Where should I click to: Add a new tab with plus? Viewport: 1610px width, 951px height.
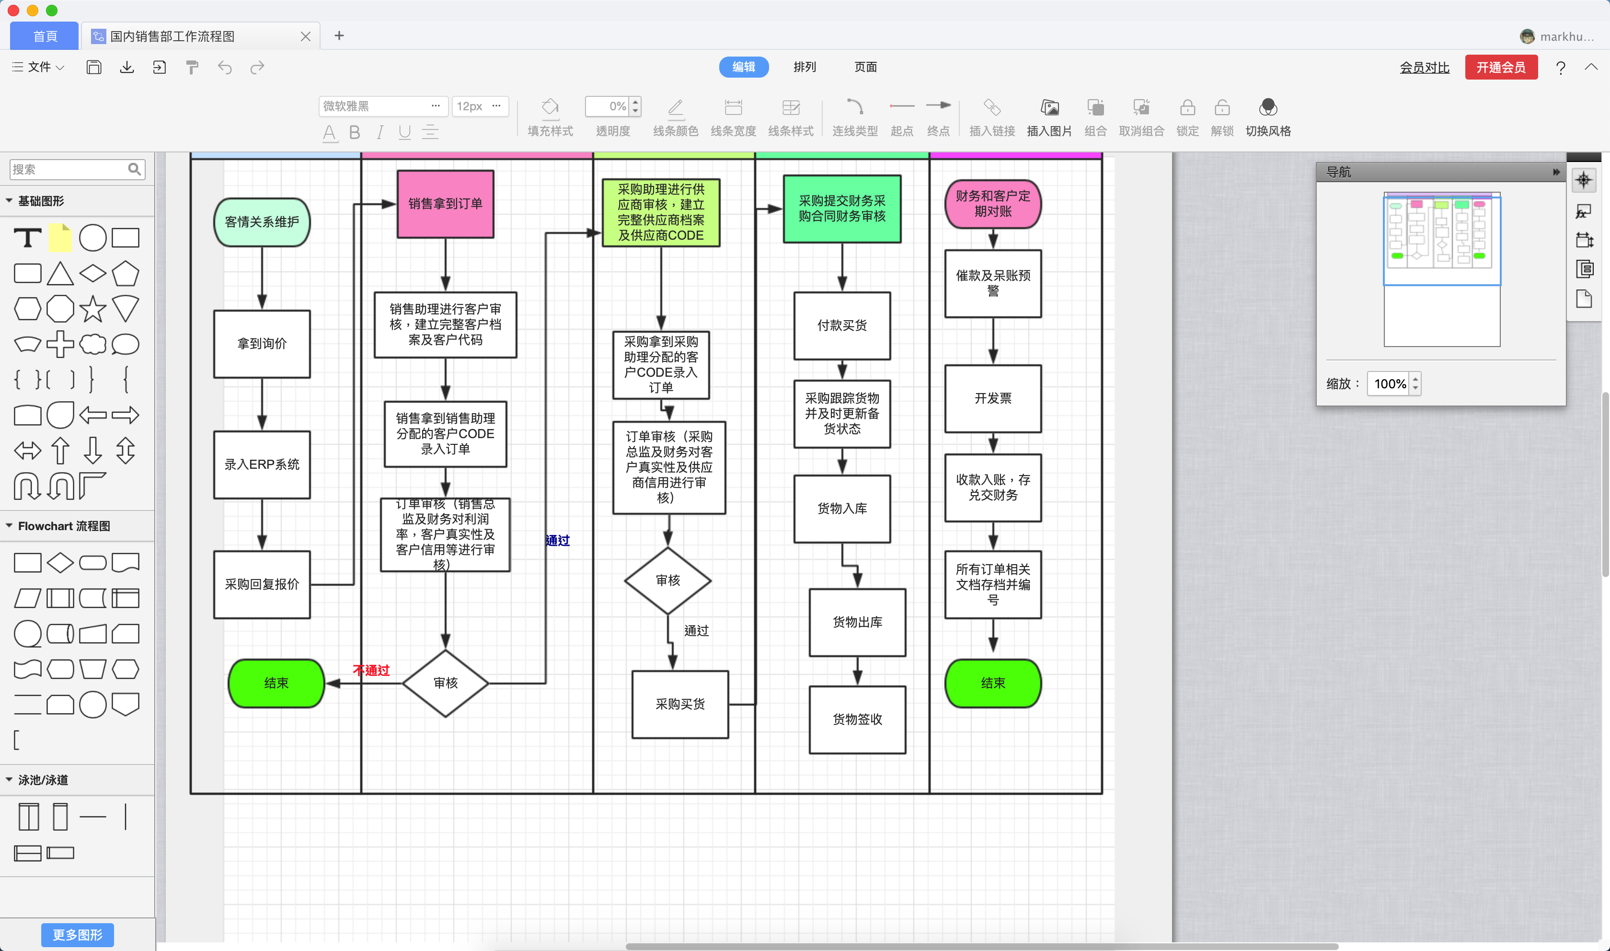339,36
